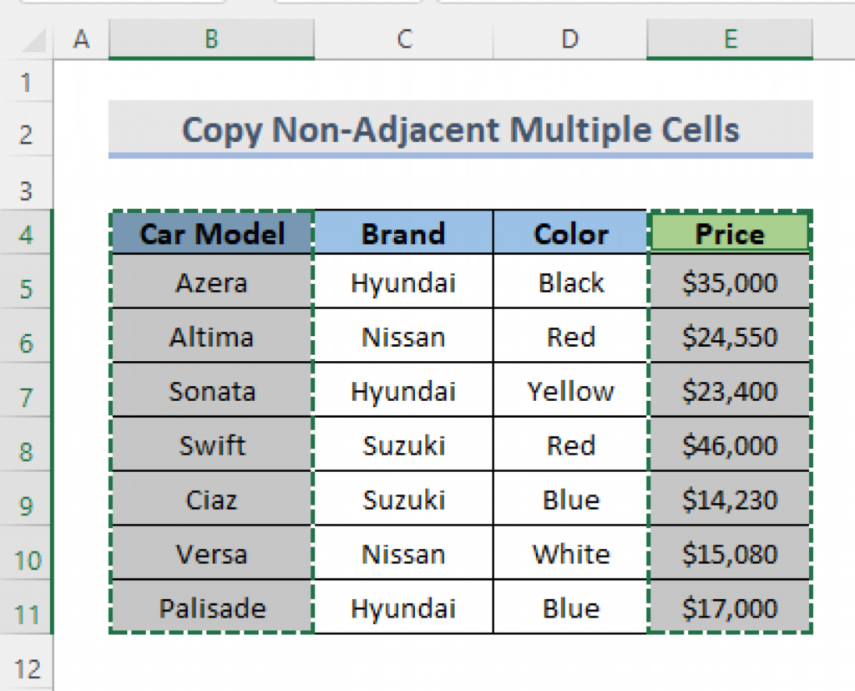Screen dimensions: 855x691
Task: Select the Nissan cell beside Altima
Action: (x=403, y=337)
